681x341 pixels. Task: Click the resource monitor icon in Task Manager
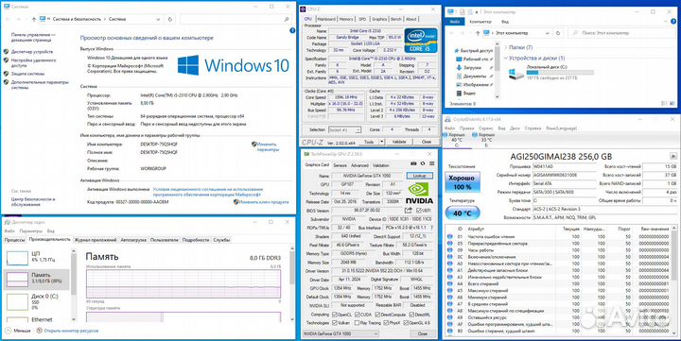click(x=40, y=331)
